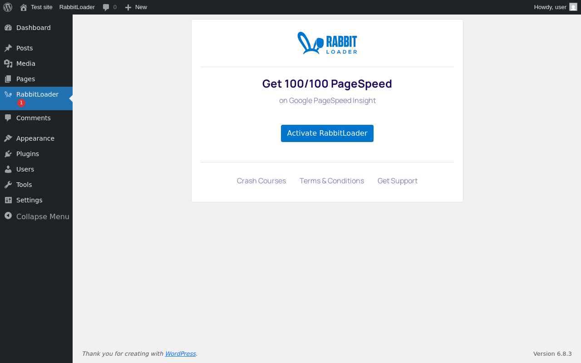Go to the Plugins menu
Viewport: 581px width, 363px height.
[36, 154]
